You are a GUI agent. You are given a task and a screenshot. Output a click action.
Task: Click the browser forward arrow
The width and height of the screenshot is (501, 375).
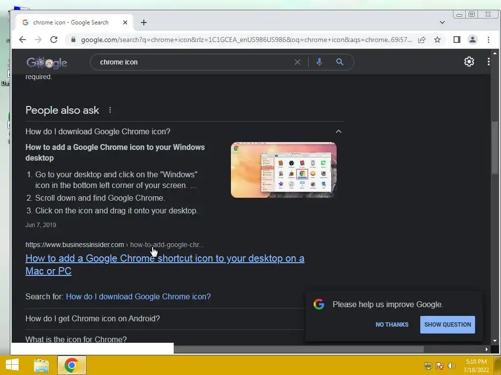pos(38,40)
